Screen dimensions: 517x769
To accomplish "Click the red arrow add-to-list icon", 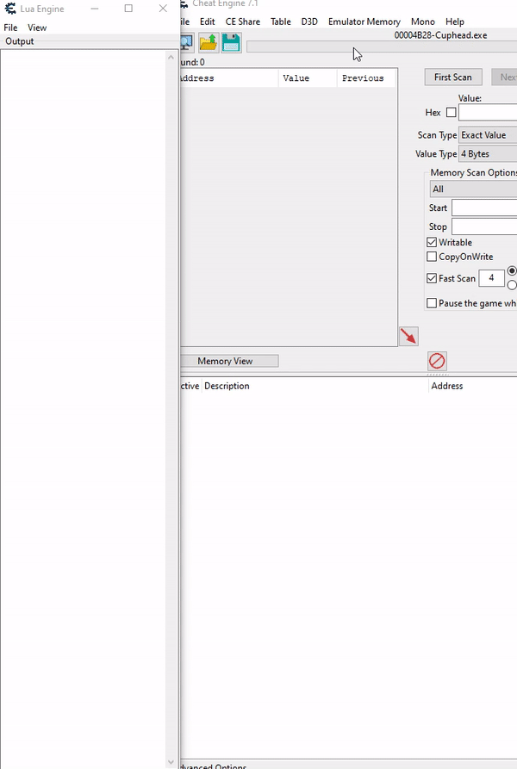I will pos(408,336).
